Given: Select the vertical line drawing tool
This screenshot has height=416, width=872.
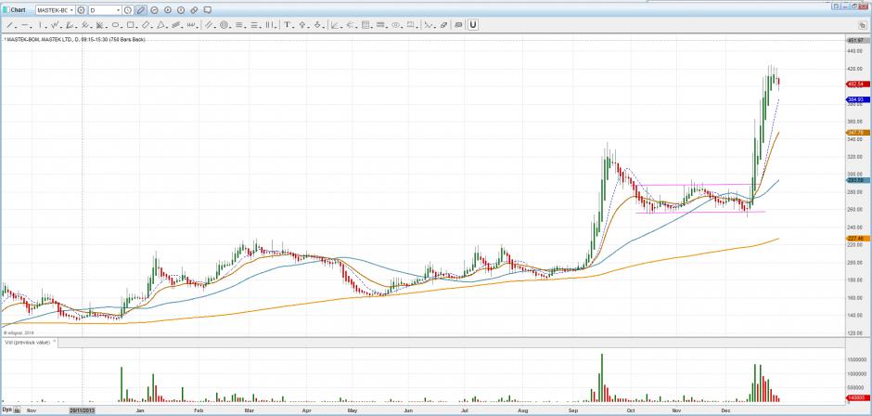Looking at the screenshot, I should coord(40,25).
